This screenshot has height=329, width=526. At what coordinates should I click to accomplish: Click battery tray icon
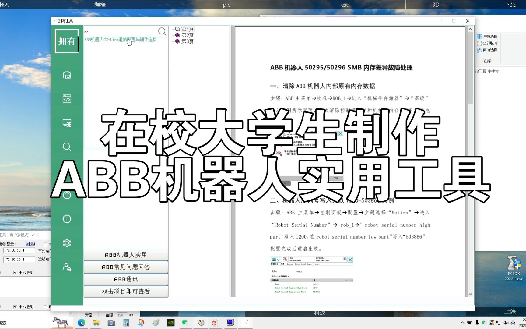(x=470, y=323)
